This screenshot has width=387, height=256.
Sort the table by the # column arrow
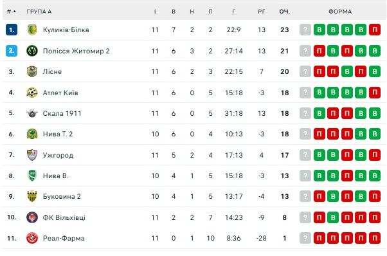click(12, 12)
